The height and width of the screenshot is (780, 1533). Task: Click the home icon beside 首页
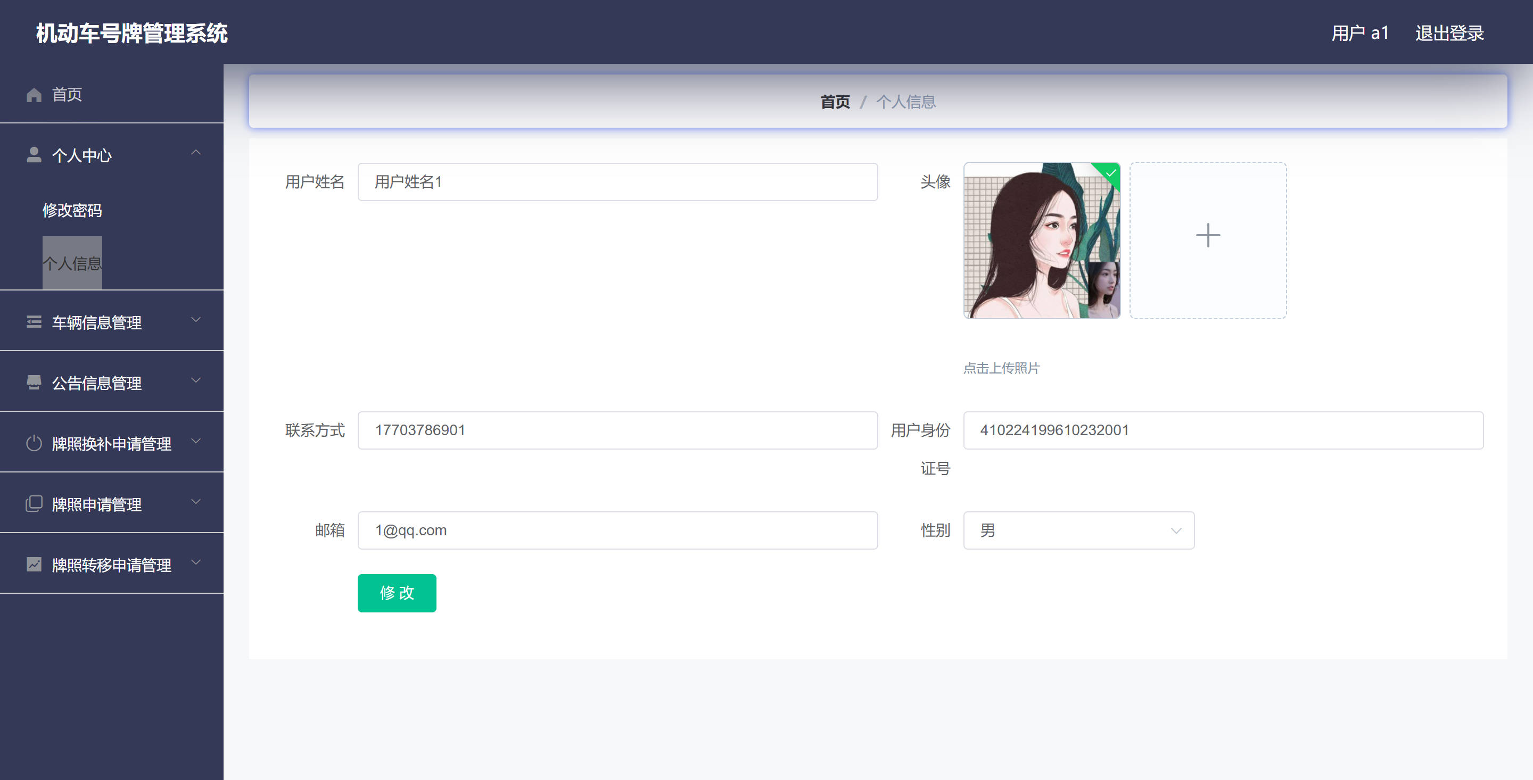34,95
